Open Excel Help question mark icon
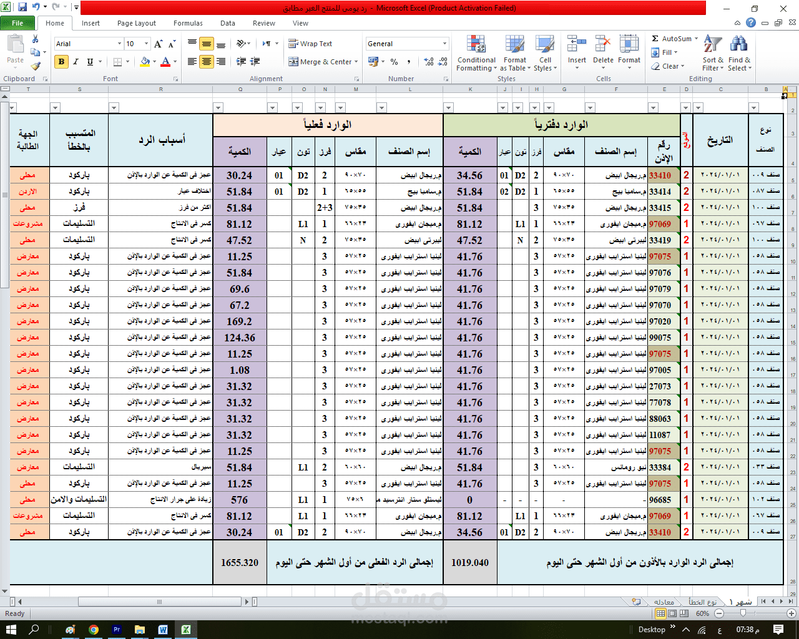Screen dimensions: 799x639 click(x=751, y=22)
